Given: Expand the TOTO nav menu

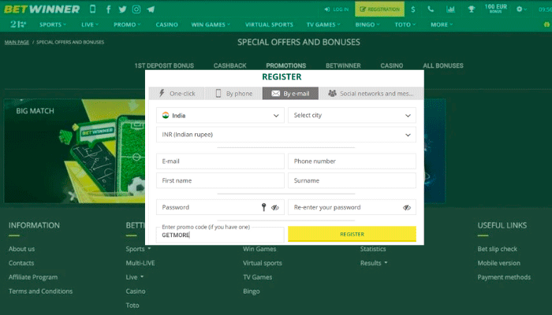Looking at the screenshot, I should pos(405,24).
